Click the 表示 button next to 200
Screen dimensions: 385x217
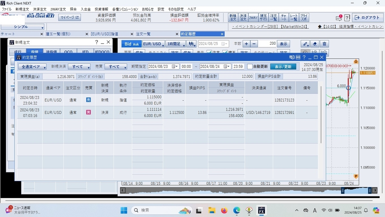284,44
